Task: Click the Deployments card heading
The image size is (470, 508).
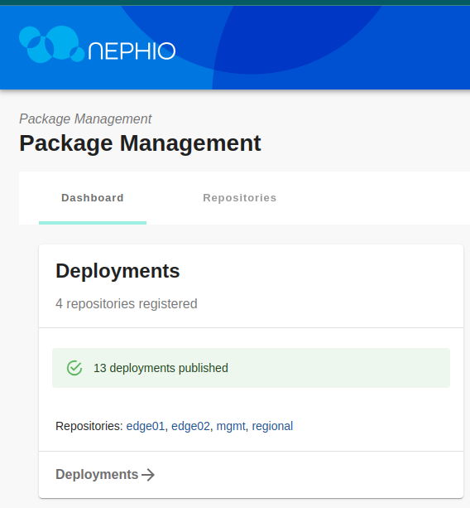Action: (x=117, y=271)
